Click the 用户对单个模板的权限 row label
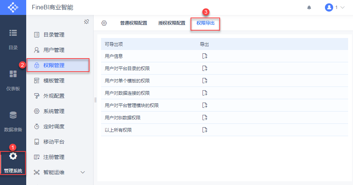This screenshot has height=185, width=353. click(x=127, y=81)
